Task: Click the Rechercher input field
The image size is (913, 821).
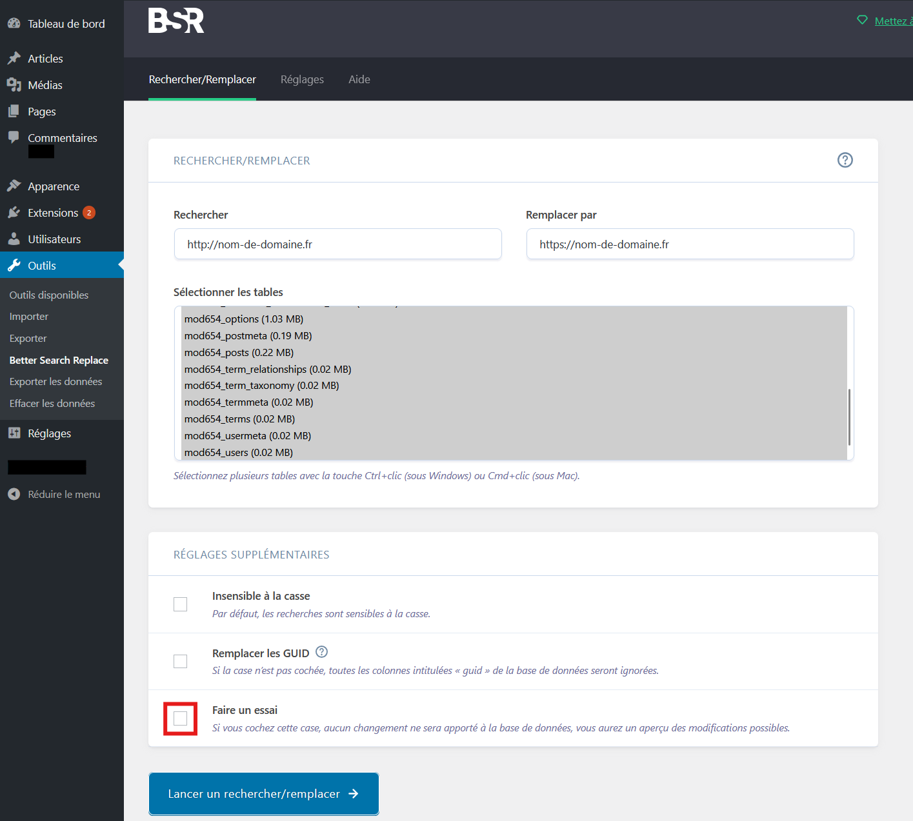Action: click(x=337, y=244)
